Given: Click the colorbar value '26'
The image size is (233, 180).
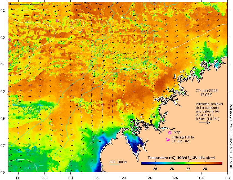Looking at the screenshot, I should click(x=172, y=169).
